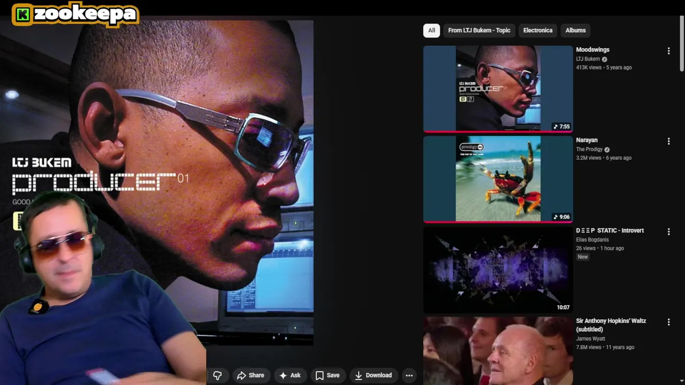Click The Prodigy verified artist badge
Screen dimensions: 685x385
[607, 150]
